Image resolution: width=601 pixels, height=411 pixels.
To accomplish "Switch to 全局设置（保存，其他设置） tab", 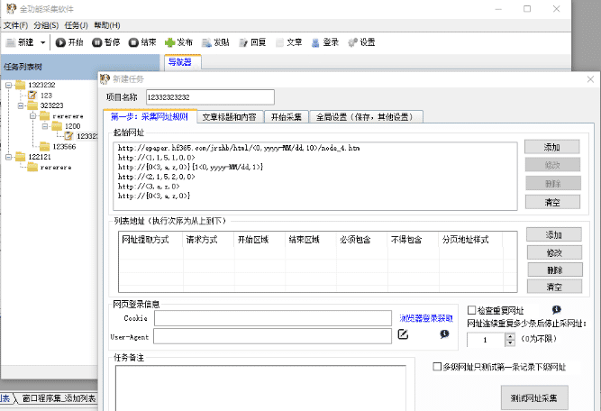I will (366, 117).
